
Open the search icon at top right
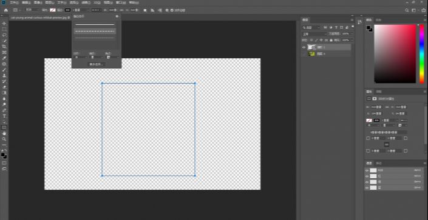[407, 10]
